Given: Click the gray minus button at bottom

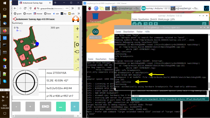Looking at the screenshot, I should pyautogui.click(x=16, y=107).
